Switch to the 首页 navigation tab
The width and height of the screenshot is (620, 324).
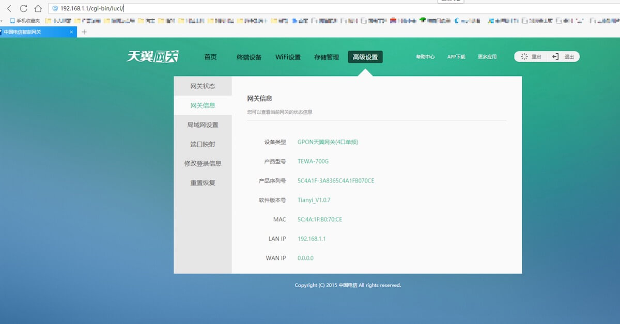(x=210, y=57)
